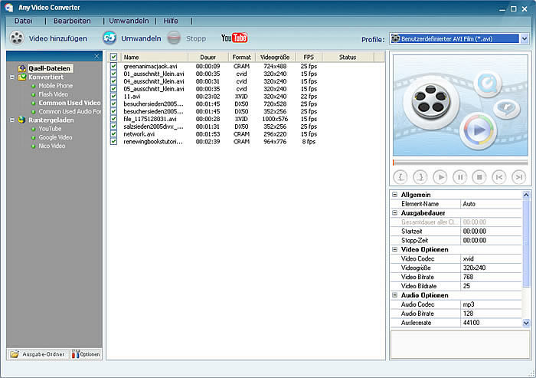Open the Bearbeiten menu
536x378 pixels.
pyautogui.click(x=72, y=21)
